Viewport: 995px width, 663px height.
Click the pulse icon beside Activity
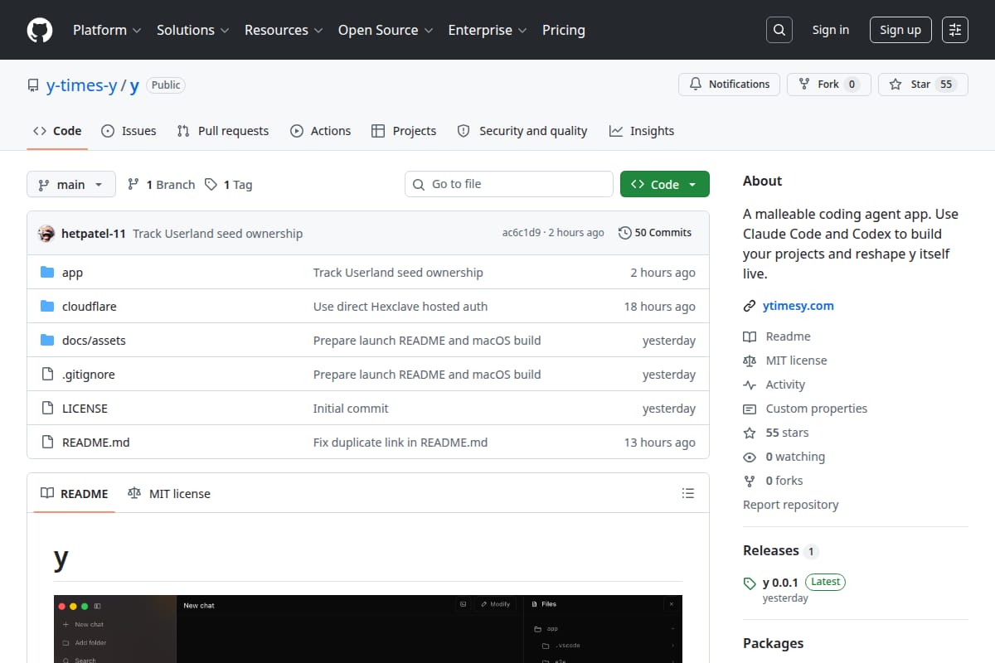pyautogui.click(x=750, y=385)
